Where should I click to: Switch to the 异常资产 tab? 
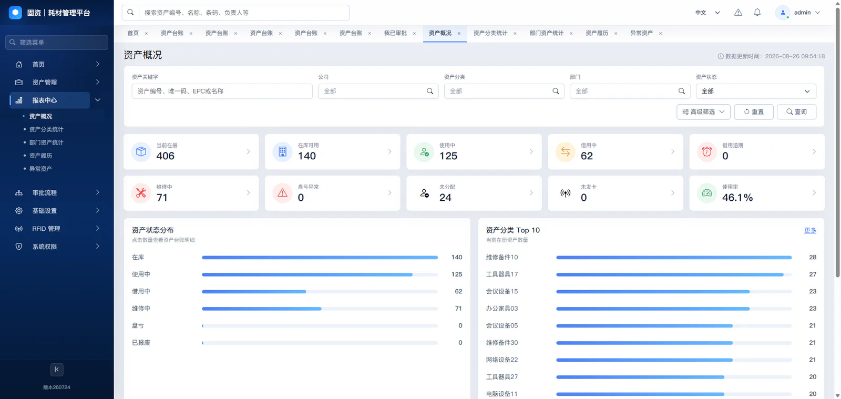click(641, 33)
